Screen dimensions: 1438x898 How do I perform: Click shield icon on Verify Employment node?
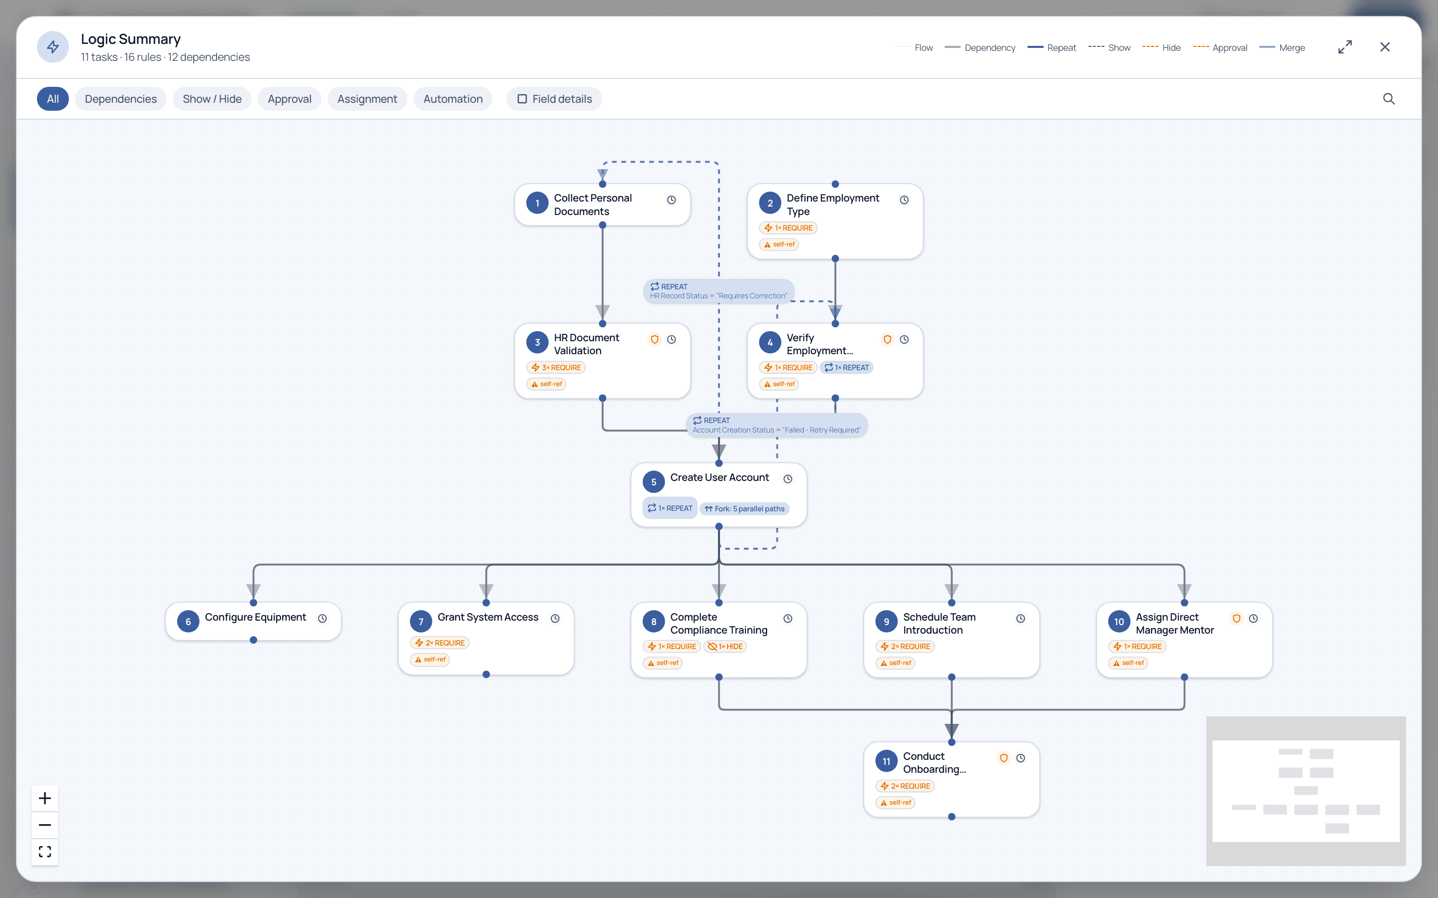[887, 339]
